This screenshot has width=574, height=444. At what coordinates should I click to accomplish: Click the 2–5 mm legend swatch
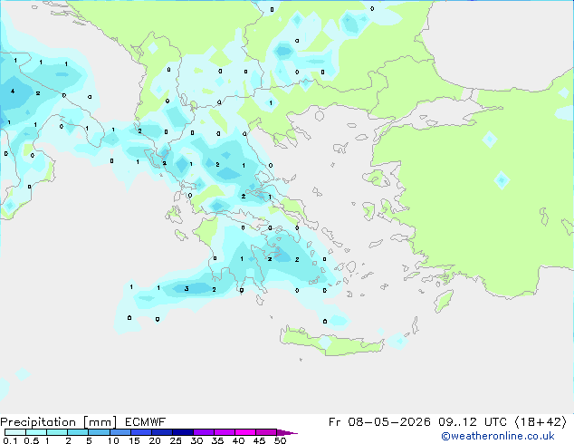[78, 432]
